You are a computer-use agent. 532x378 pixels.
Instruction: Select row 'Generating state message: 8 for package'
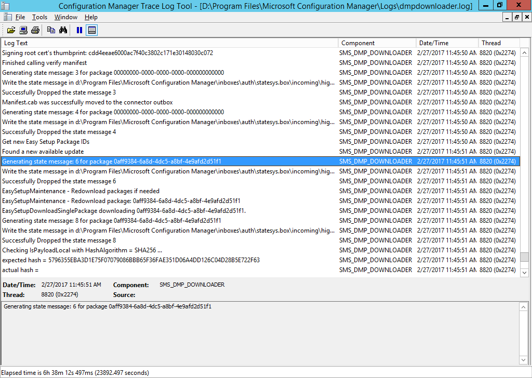click(x=260, y=221)
